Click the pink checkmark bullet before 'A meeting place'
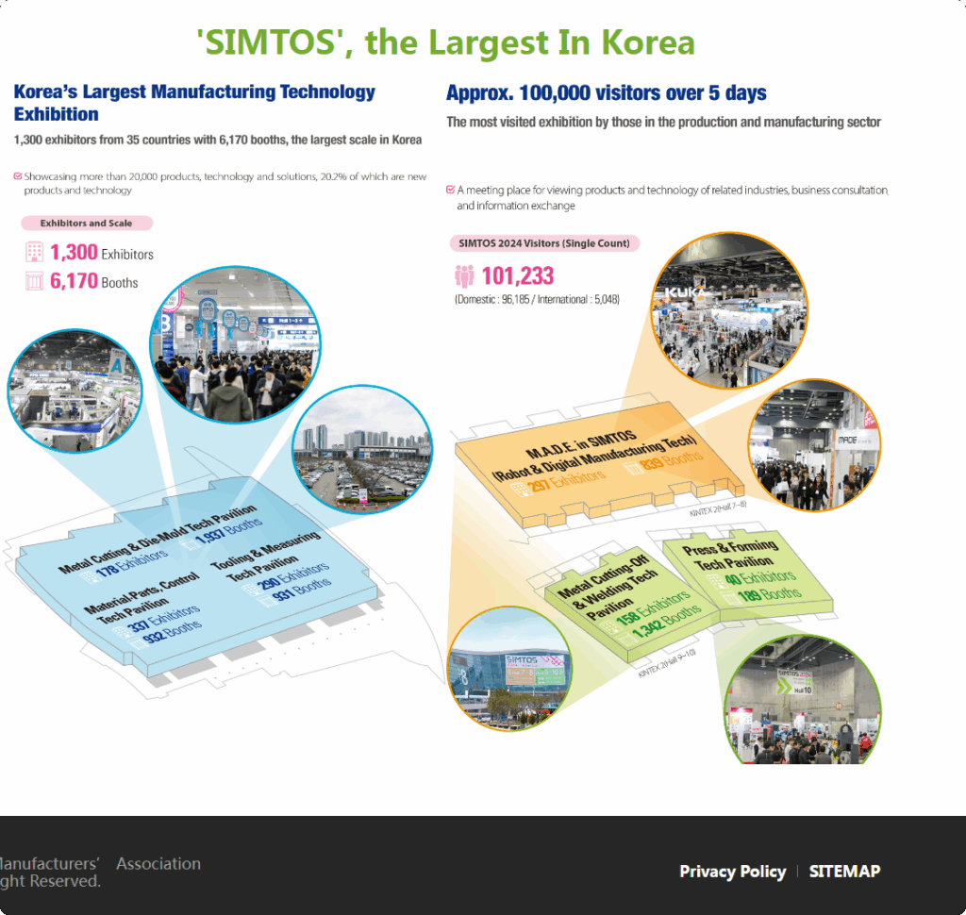966x915 pixels. (x=450, y=190)
